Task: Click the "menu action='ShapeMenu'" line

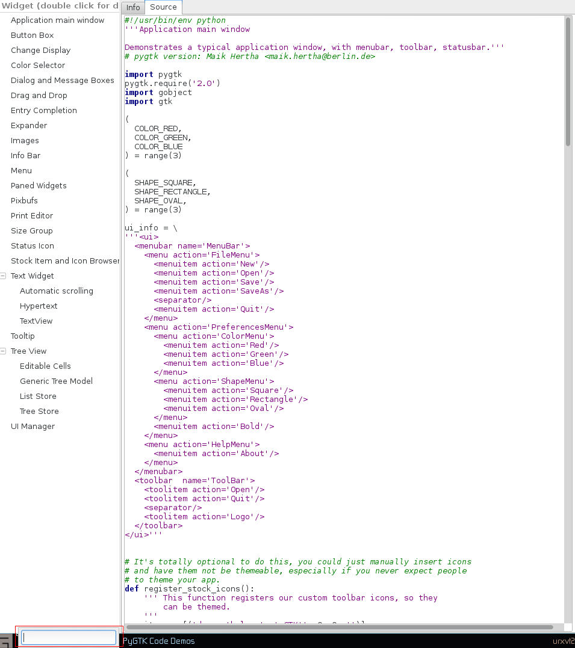Action: pos(214,381)
